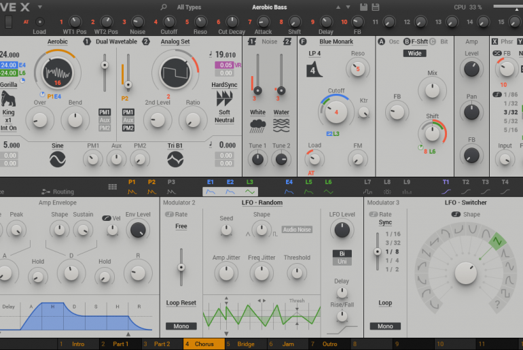
Task: Open the All Types filter dropdown
Action: [x=189, y=7]
